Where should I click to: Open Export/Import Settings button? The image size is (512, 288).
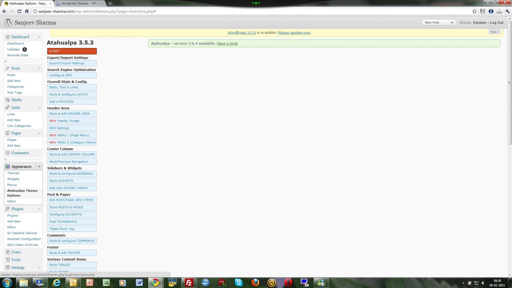pos(72,63)
